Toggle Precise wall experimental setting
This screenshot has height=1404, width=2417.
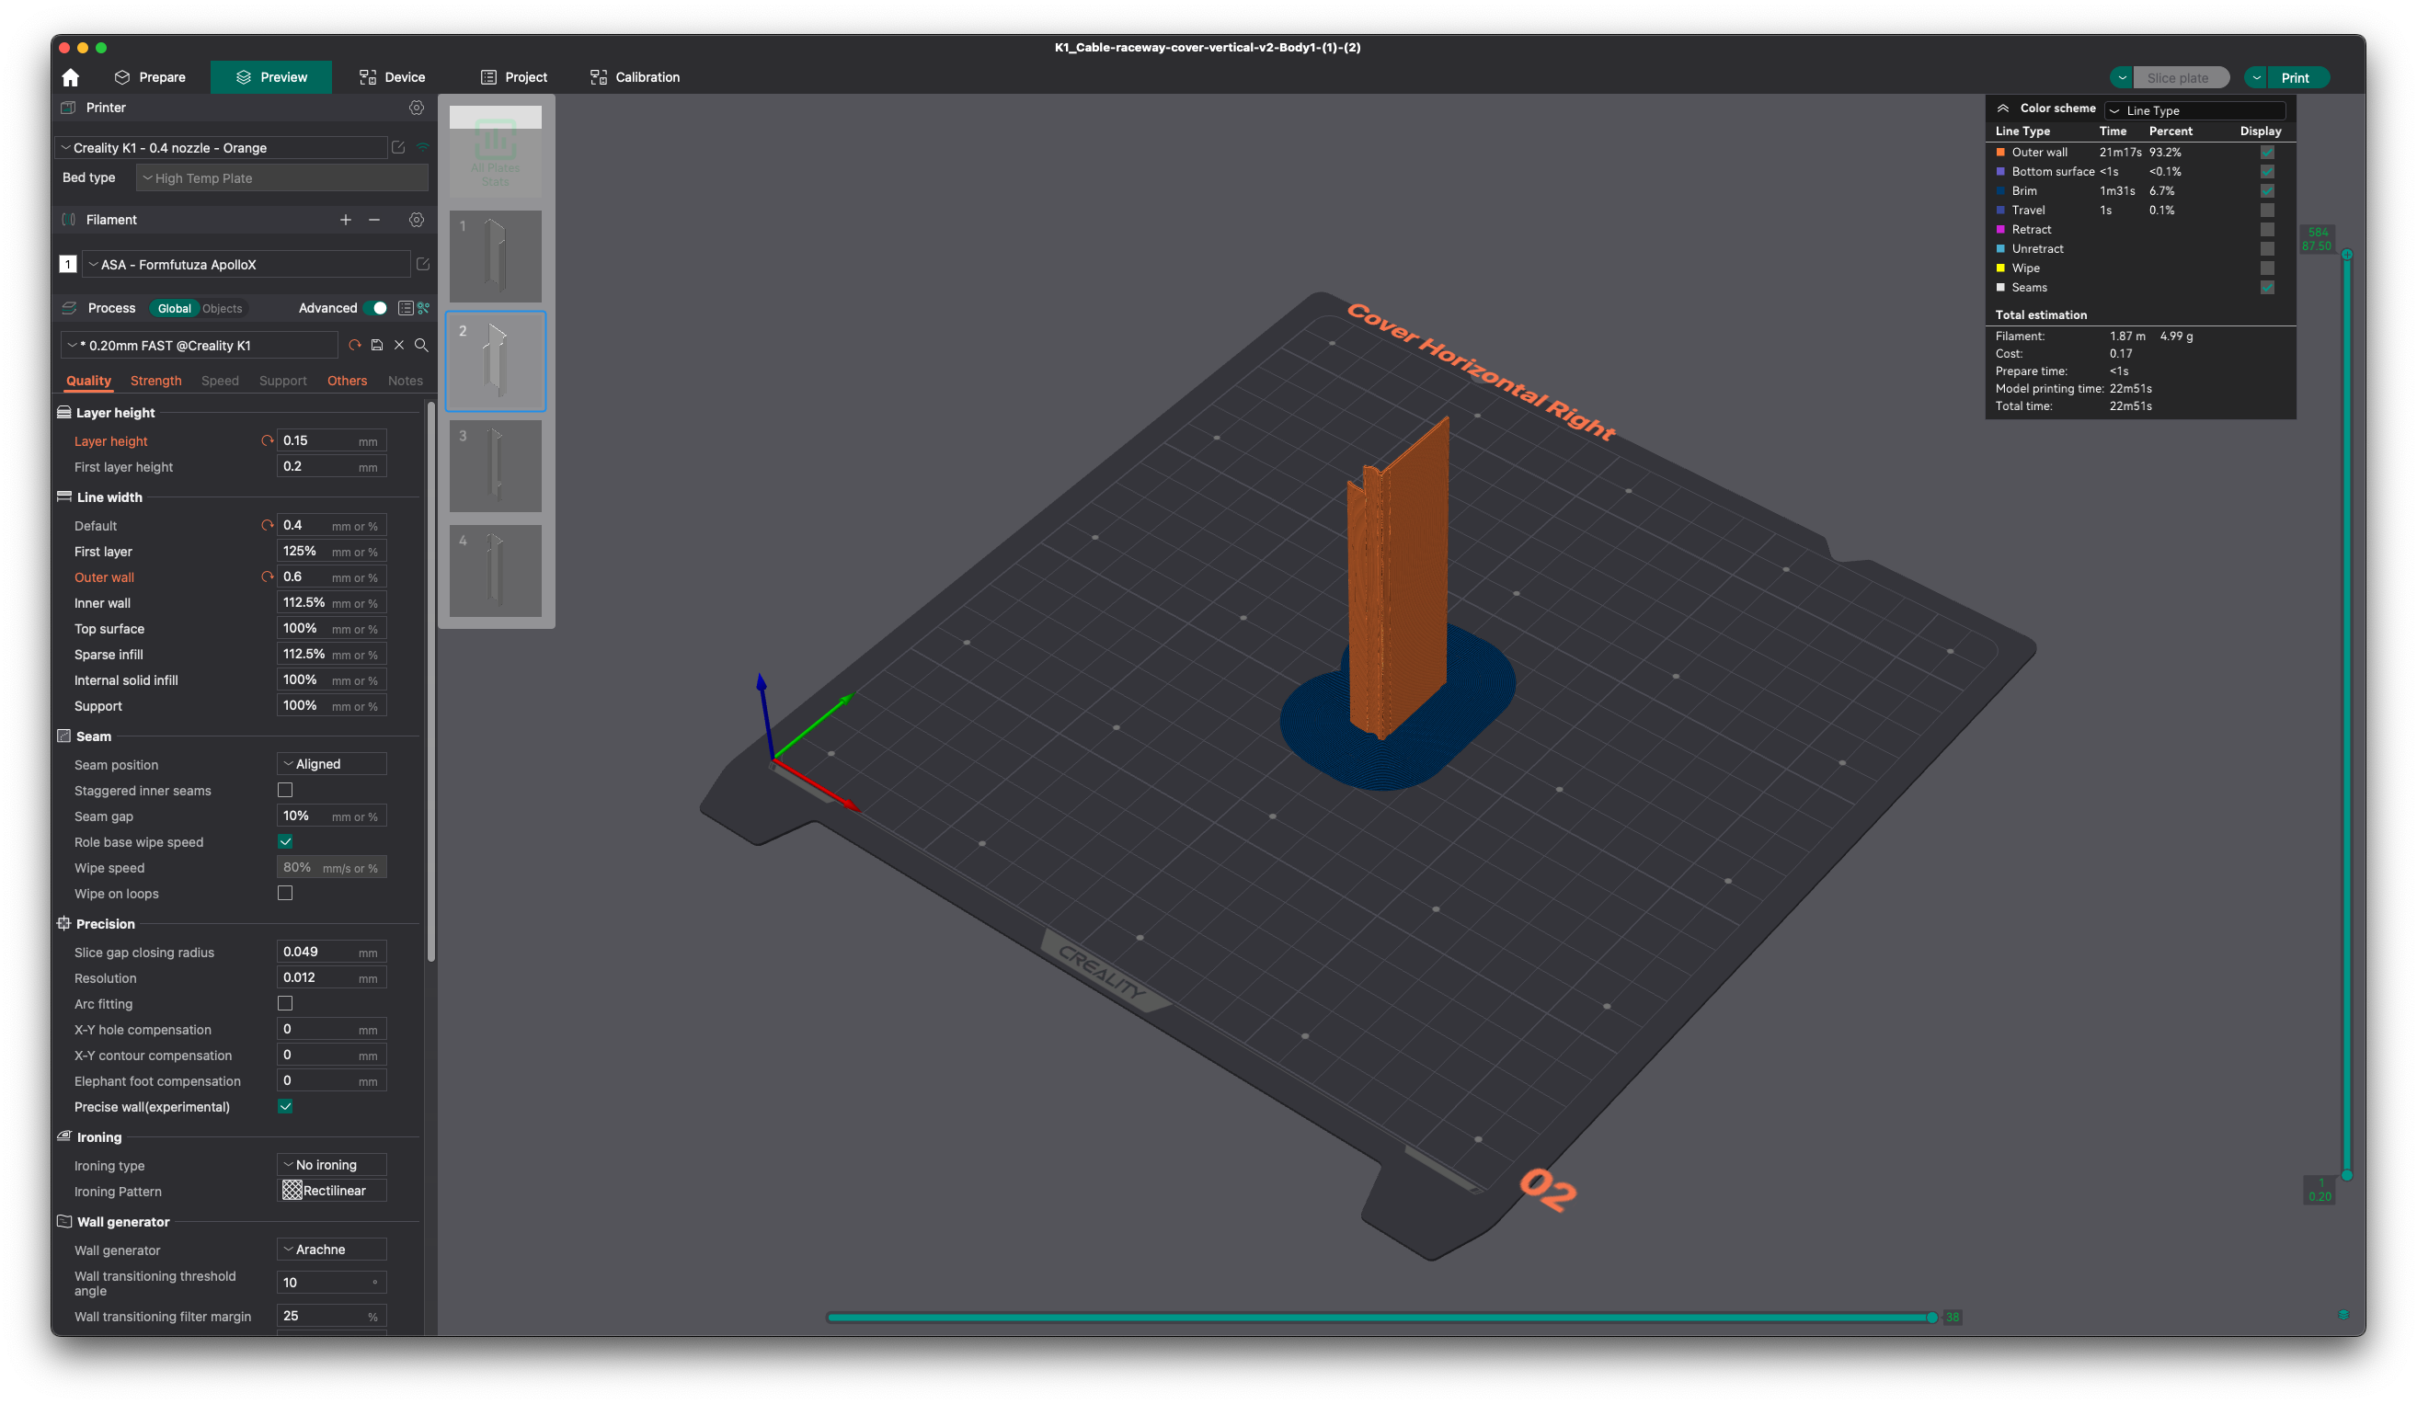(x=286, y=1105)
